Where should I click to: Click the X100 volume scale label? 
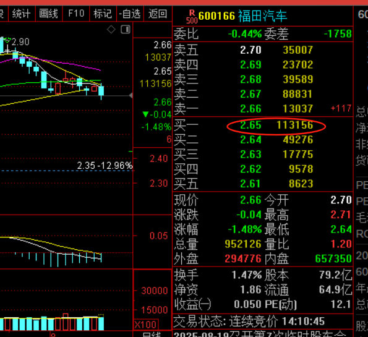coord(146,325)
